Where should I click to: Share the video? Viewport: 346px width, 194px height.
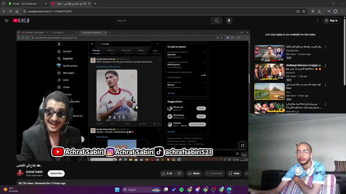coord(194,174)
